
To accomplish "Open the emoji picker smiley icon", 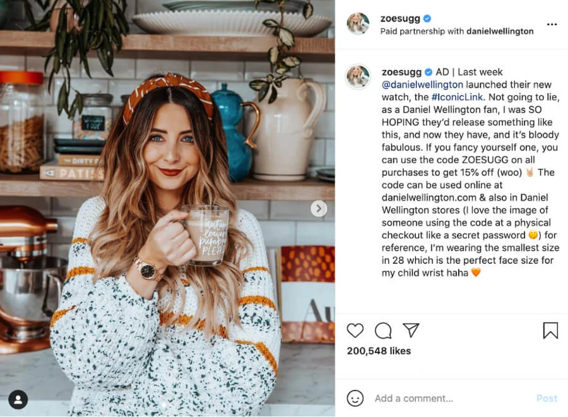I will tap(355, 398).
